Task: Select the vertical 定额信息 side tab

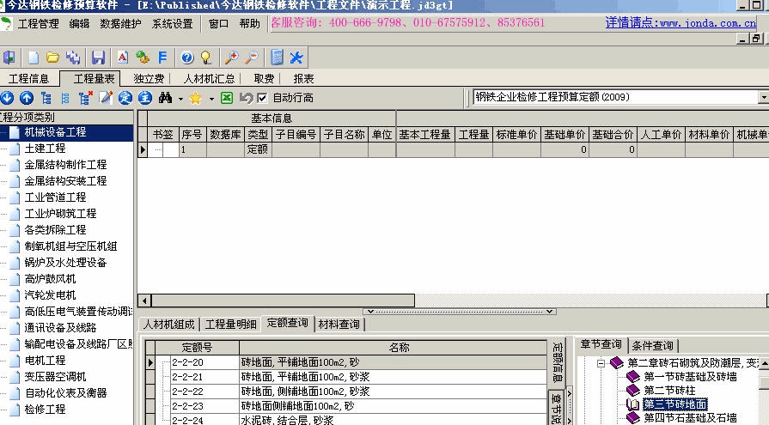Action: [x=558, y=361]
